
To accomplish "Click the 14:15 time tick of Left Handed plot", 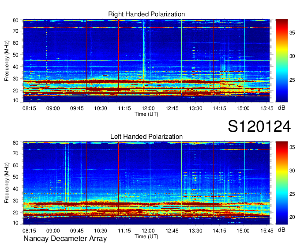I will pyautogui.click(x=219, y=231).
